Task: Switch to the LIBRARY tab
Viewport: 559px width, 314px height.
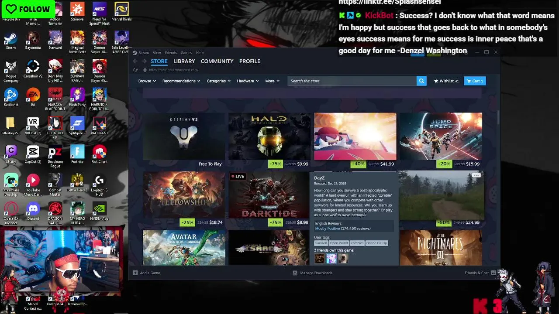Action: (184, 61)
